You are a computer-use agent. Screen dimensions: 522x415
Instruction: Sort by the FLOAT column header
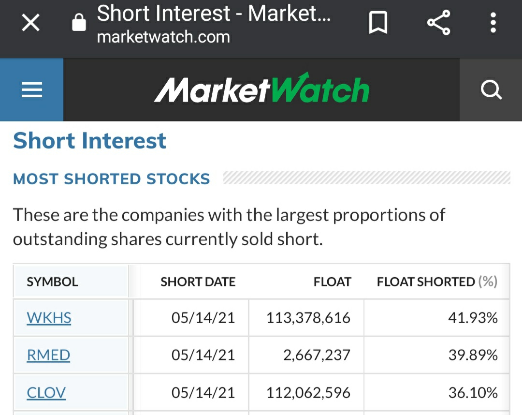coord(332,282)
